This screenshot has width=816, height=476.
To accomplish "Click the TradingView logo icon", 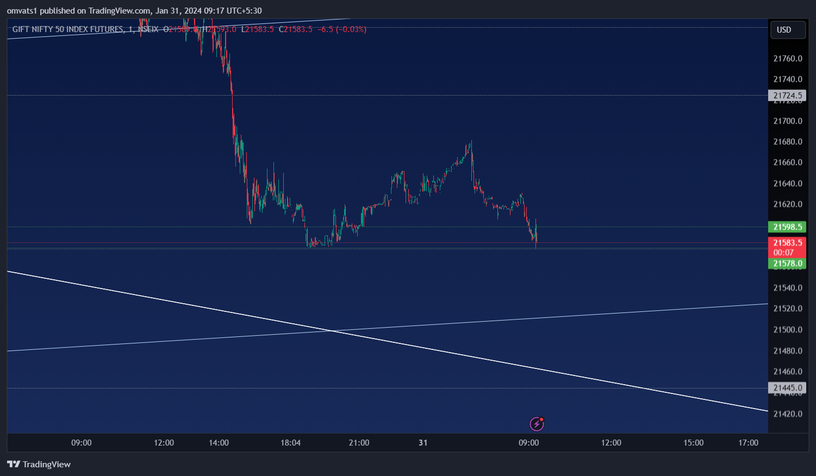I will (14, 464).
